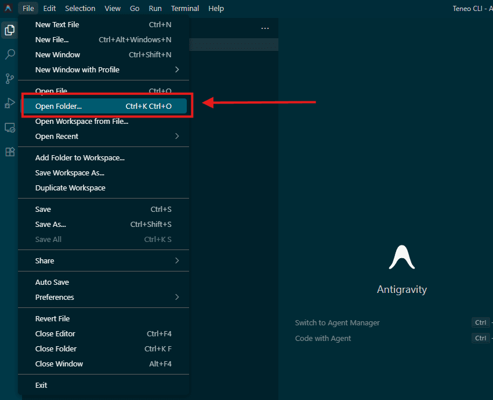Choose Close Window
493x400 pixels.
point(103,364)
